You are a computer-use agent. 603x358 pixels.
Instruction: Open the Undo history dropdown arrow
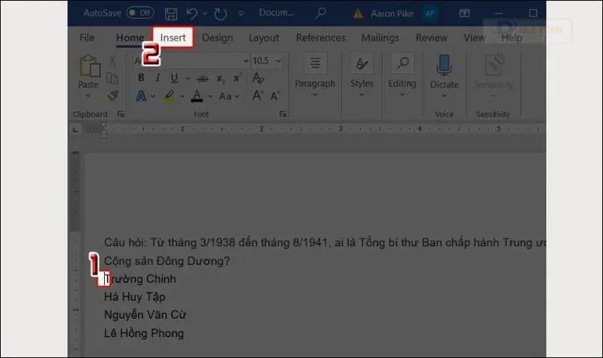(x=204, y=14)
